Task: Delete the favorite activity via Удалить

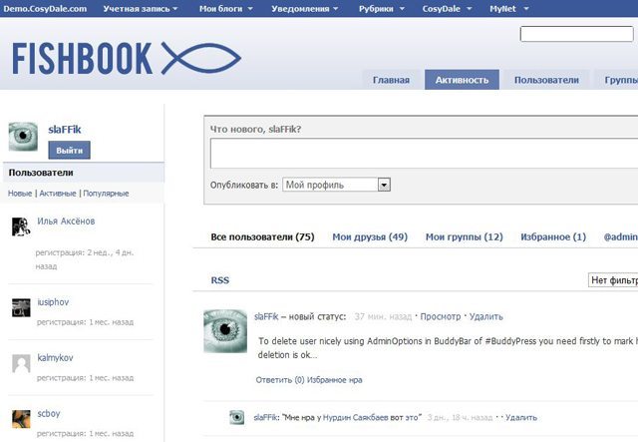Action: pos(521,418)
